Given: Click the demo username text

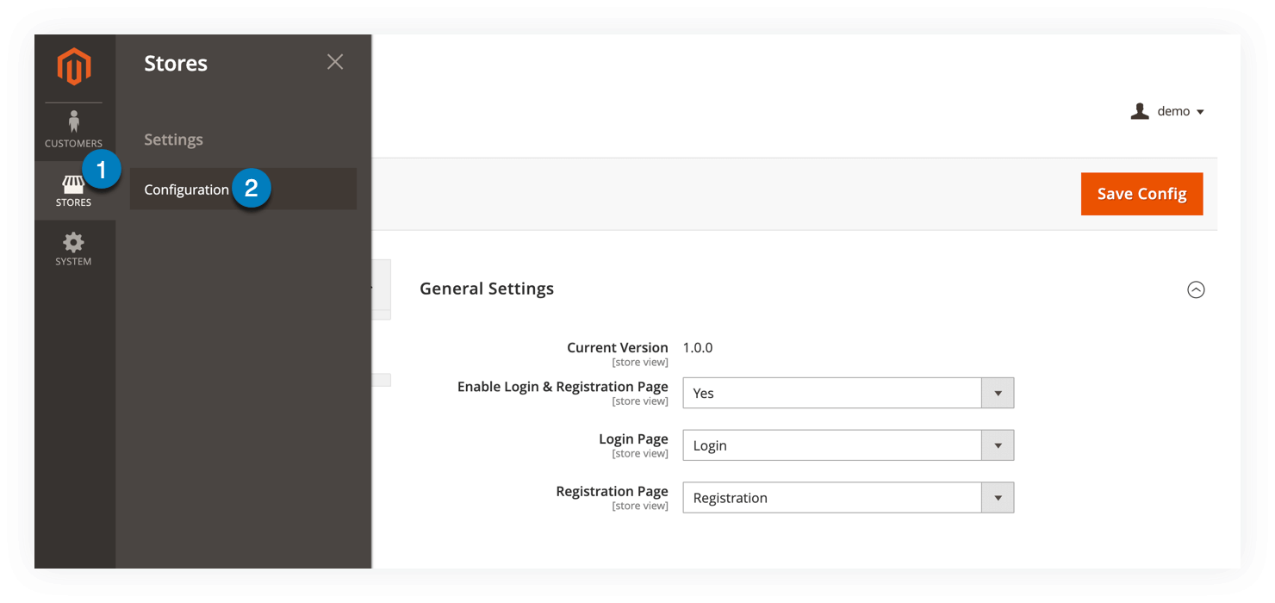Looking at the screenshot, I should pos(1173,111).
